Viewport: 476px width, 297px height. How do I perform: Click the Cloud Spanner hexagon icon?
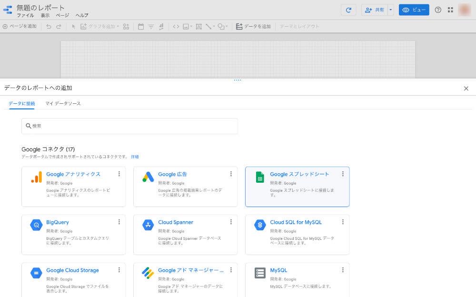pyautogui.click(x=148, y=225)
